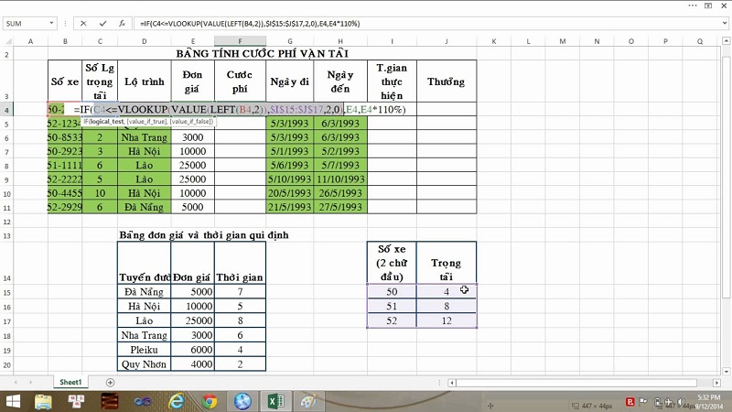Place the cursor in the formula bar text
The width and height of the screenshot is (732, 412).
427,24
